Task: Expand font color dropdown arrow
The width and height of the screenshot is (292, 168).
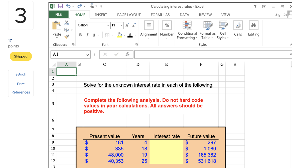Action: [x=135, y=35]
